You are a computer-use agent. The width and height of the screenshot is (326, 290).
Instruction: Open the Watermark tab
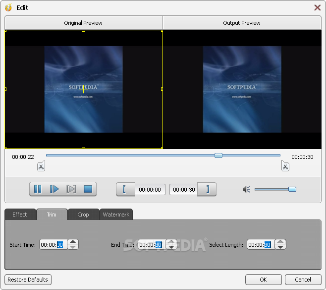(116, 215)
